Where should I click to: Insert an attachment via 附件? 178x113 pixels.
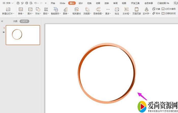(x=156, y=13)
